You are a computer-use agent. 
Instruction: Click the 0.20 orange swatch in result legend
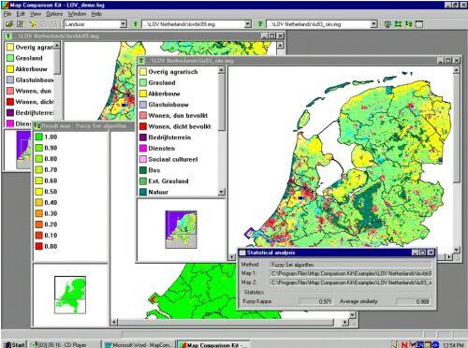[38, 225]
